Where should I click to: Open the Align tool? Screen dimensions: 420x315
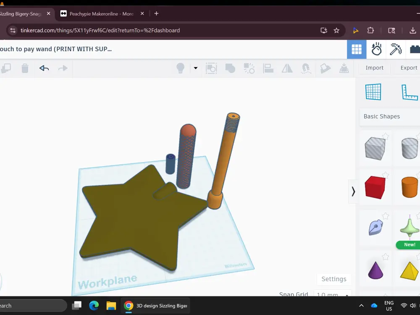[x=268, y=68]
